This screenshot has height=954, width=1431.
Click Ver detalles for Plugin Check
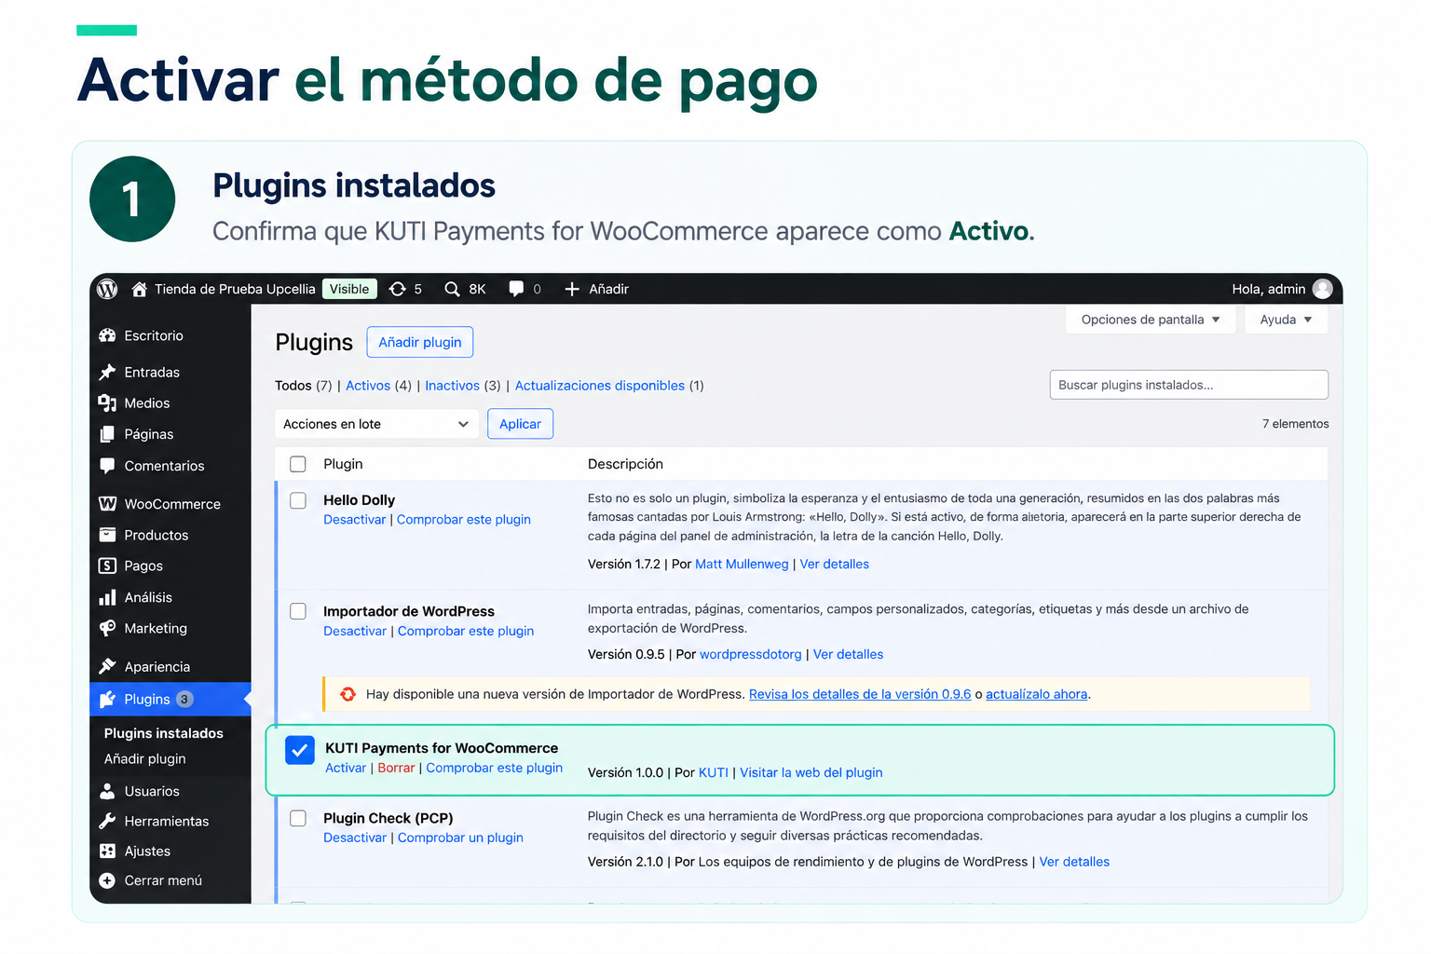coord(1074,862)
